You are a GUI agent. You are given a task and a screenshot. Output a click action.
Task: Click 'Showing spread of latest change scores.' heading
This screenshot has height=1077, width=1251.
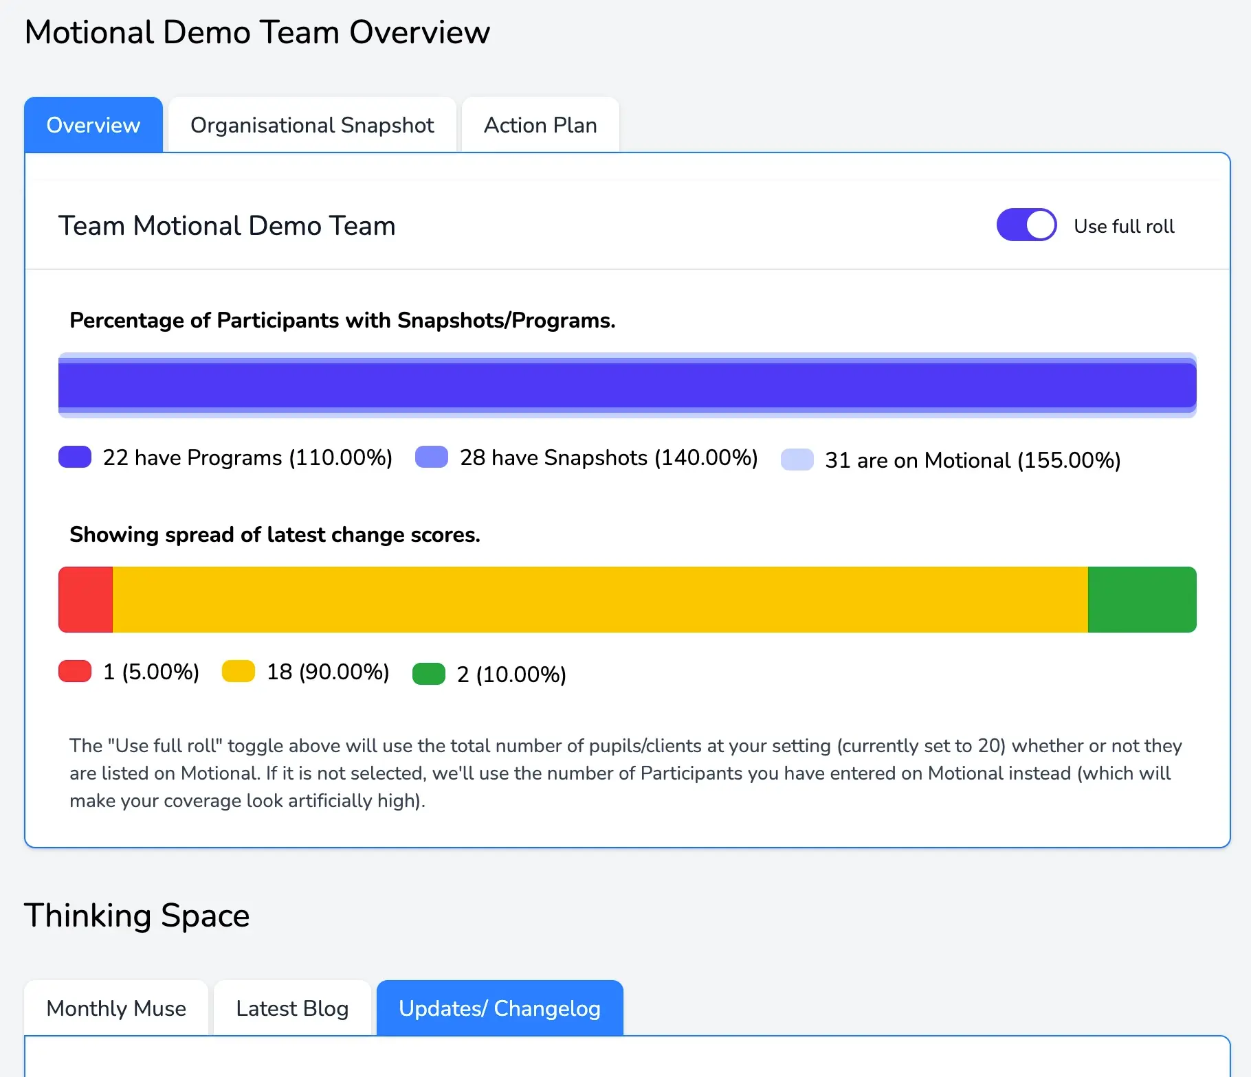[275, 535]
